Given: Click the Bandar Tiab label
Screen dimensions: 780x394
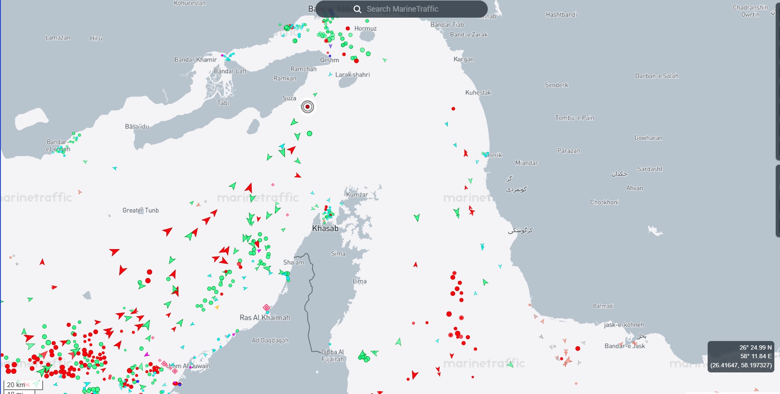Looking at the screenshot, I should click(447, 25).
